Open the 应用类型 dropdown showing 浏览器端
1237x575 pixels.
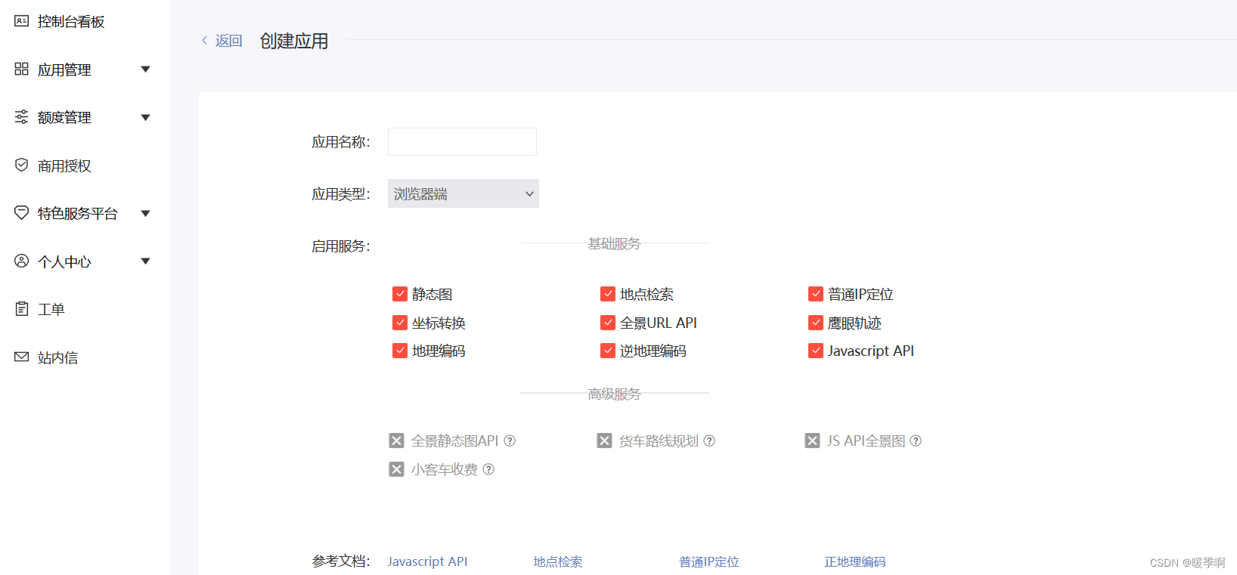pyautogui.click(x=463, y=193)
